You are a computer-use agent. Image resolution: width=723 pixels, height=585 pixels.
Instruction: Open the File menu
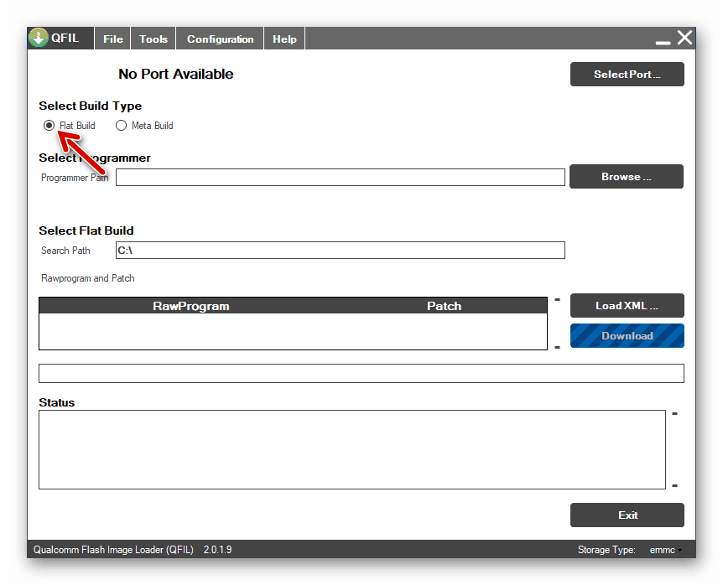[x=113, y=39]
